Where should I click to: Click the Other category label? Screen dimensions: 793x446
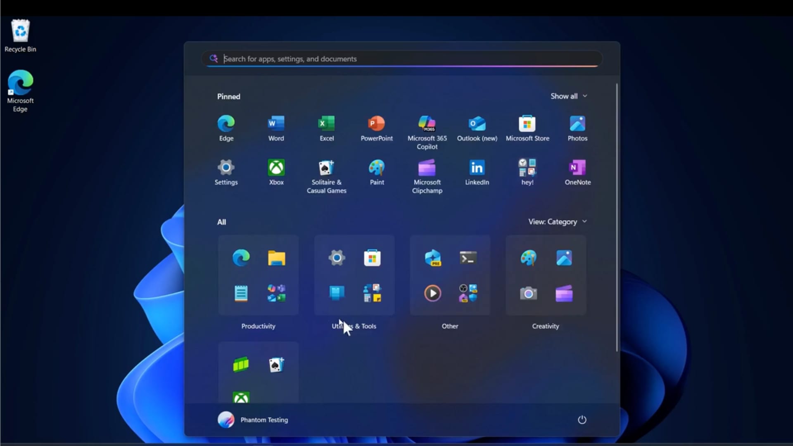(x=450, y=326)
